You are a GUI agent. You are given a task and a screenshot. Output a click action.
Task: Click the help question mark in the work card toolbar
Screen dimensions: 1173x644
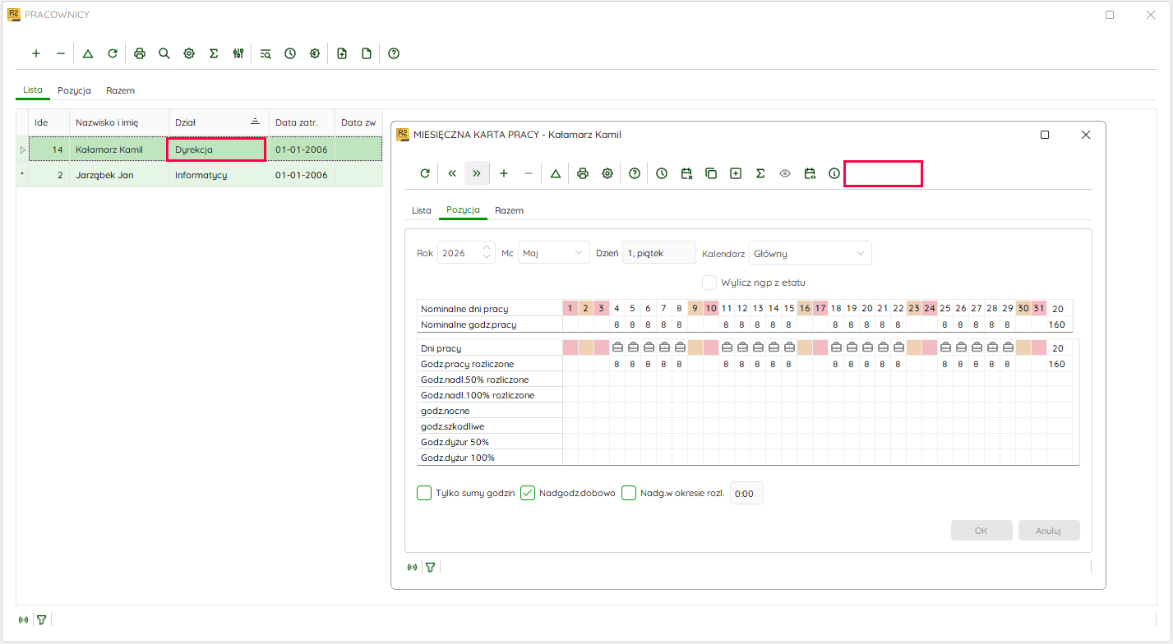635,173
